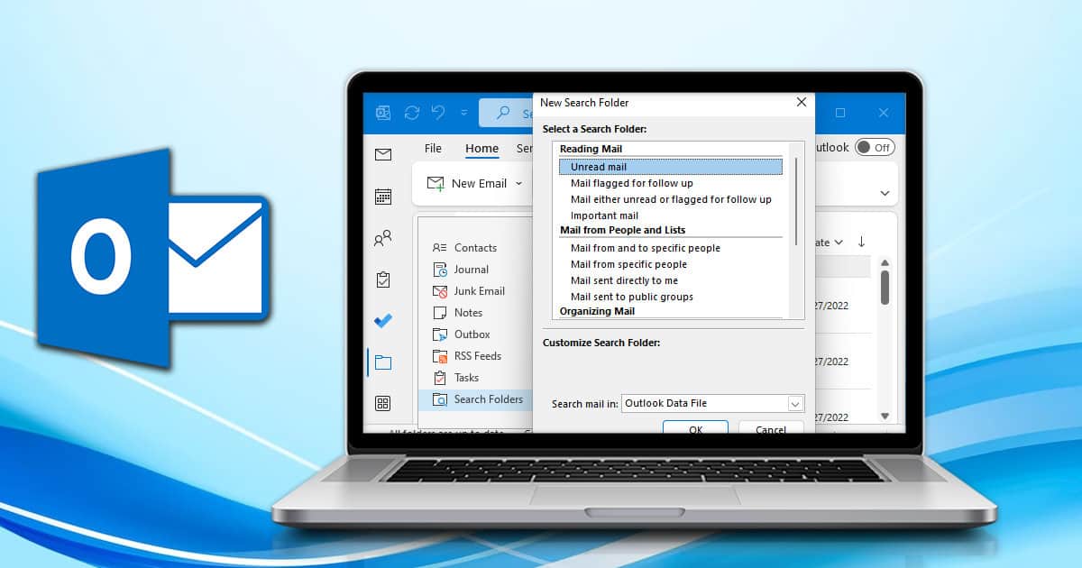This screenshot has width=1082, height=568.
Task: Click the message list scroll down arrow
Action: [885, 416]
